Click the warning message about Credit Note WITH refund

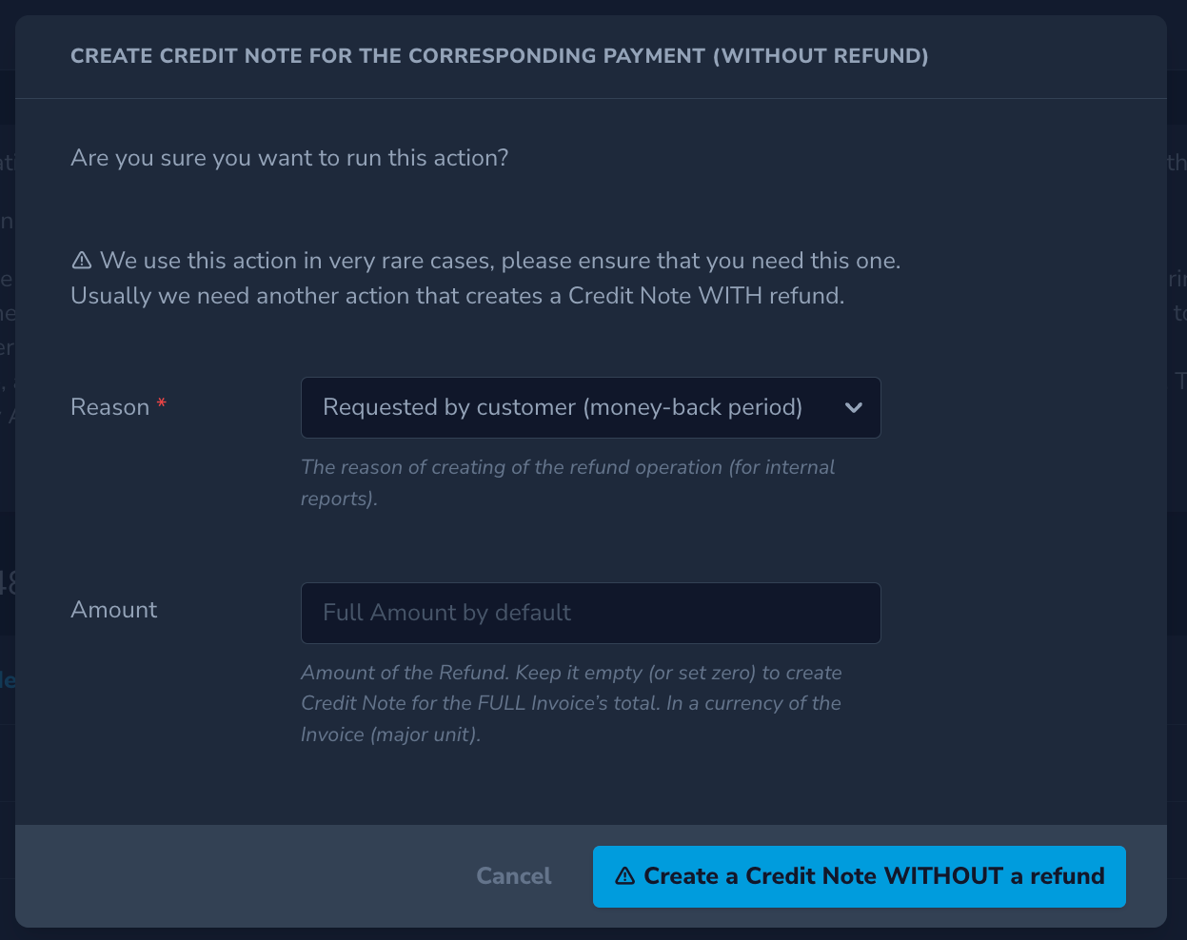[485, 277]
